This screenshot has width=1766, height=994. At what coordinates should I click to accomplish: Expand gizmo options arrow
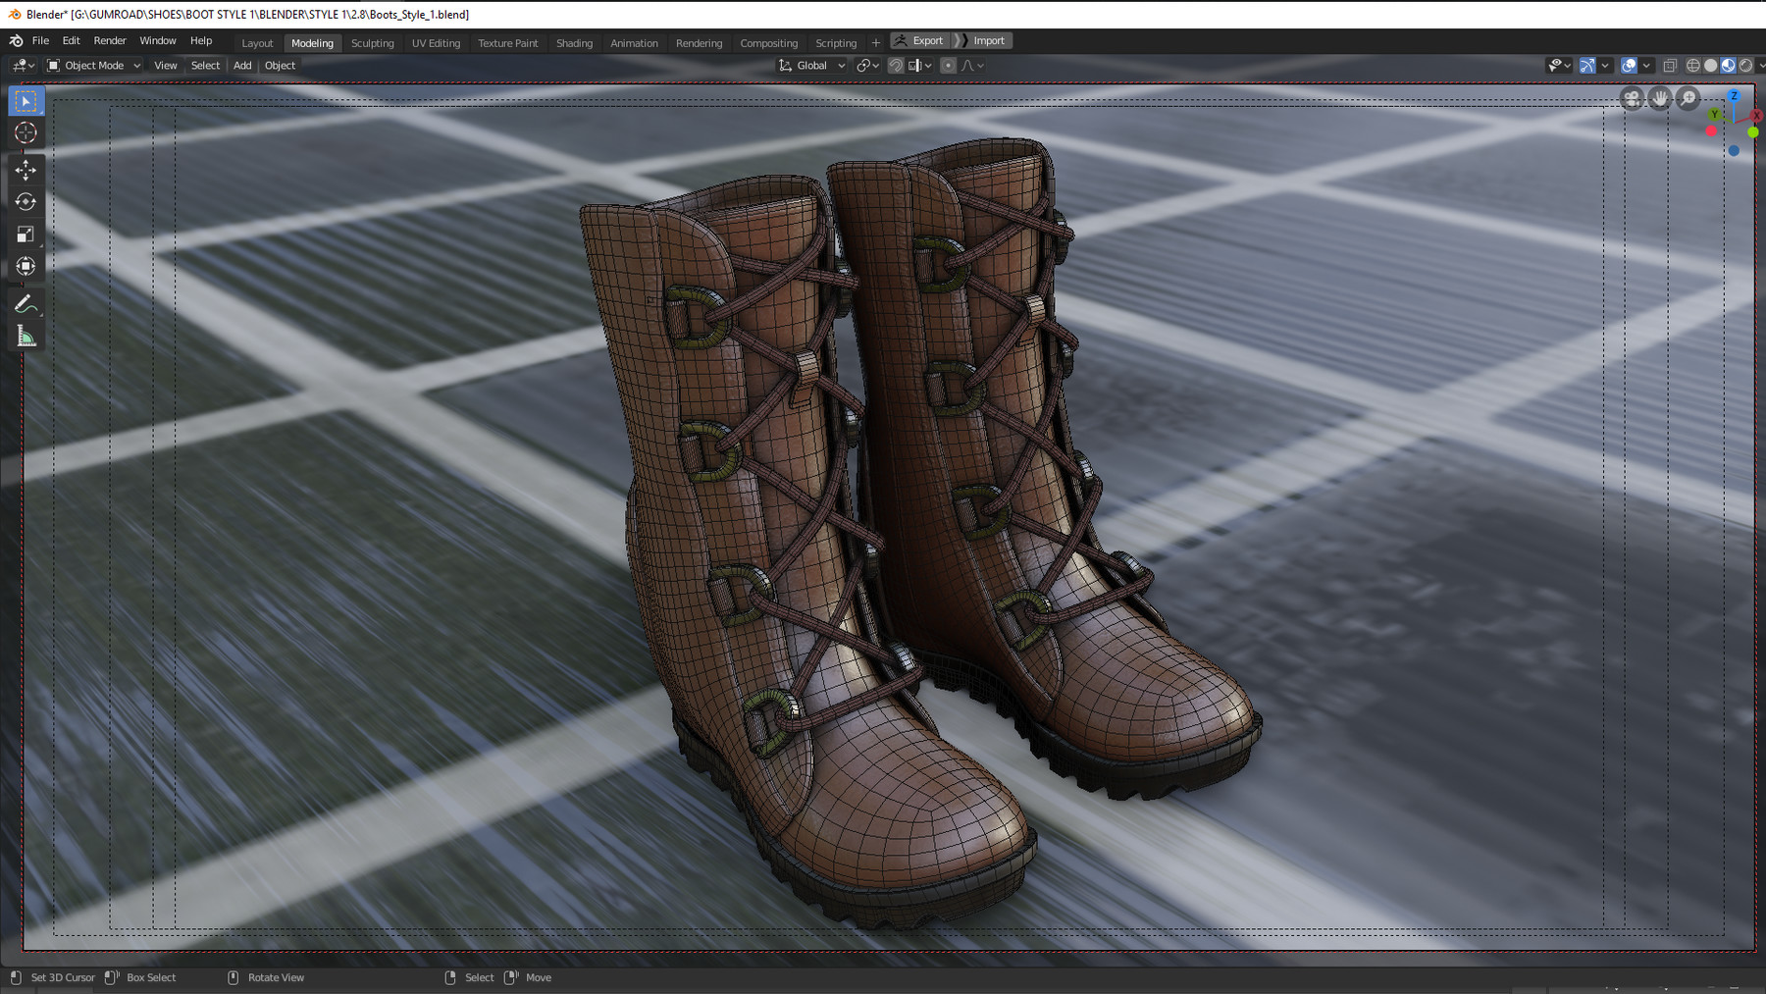pyautogui.click(x=1605, y=66)
